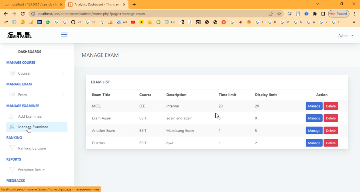Expand the Exam submenu chevron
Viewport: 360px width, 192px height.
coord(63,95)
